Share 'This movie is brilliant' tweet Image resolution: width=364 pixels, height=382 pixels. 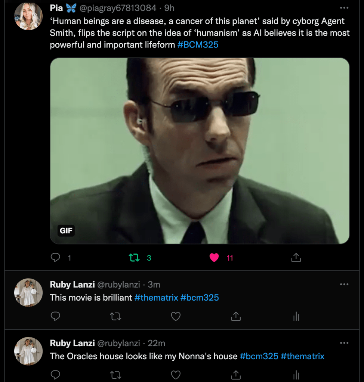pos(235,317)
